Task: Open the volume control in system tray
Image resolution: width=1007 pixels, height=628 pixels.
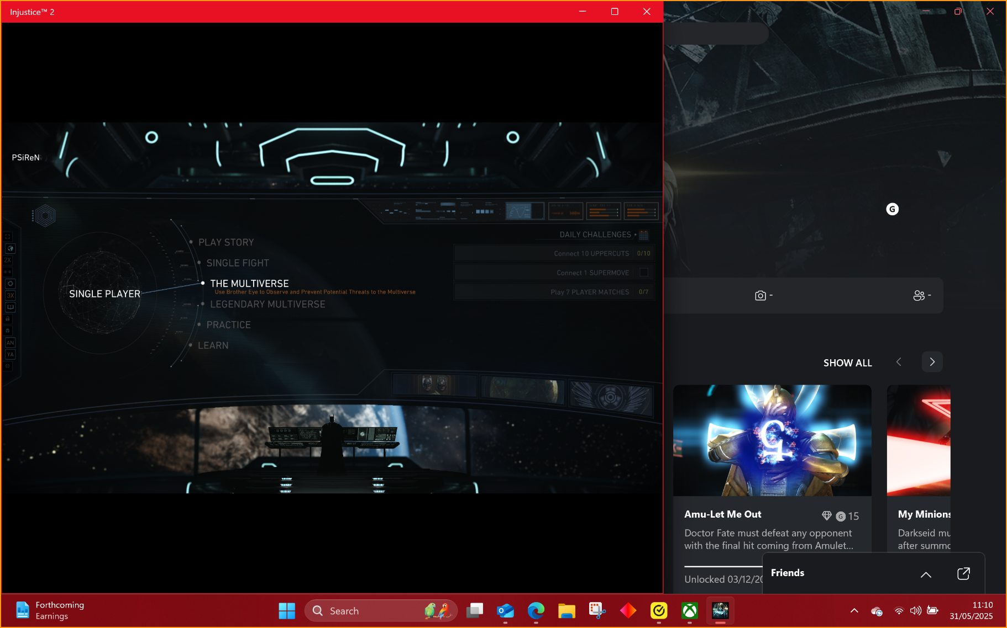Action: (915, 611)
